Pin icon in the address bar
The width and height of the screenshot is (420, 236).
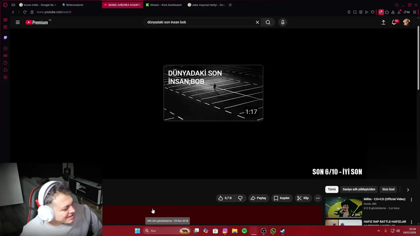point(349,12)
